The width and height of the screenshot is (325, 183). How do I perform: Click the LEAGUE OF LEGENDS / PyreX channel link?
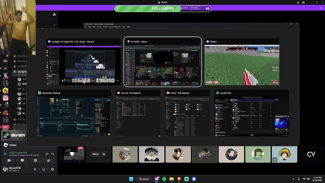pyautogui.click(x=24, y=155)
